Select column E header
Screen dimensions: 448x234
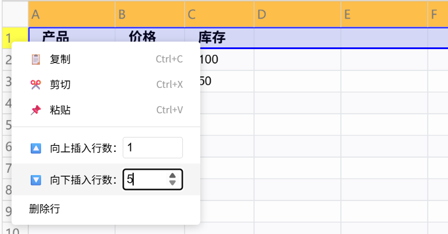tap(384, 14)
